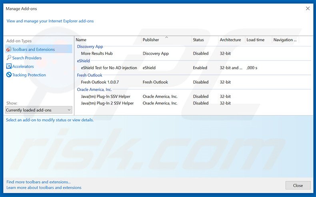
Task: Click Fresh Outlook publisher cell
Action: pyautogui.click(x=155, y=82)
